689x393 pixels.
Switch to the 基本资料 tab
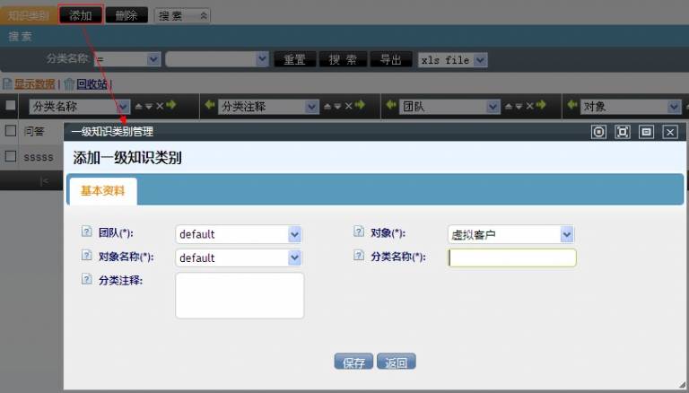[102, 190]
